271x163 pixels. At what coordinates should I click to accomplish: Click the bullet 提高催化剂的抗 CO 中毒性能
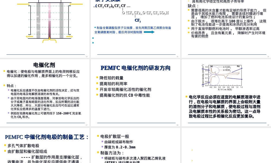click(x=125, y=95)
